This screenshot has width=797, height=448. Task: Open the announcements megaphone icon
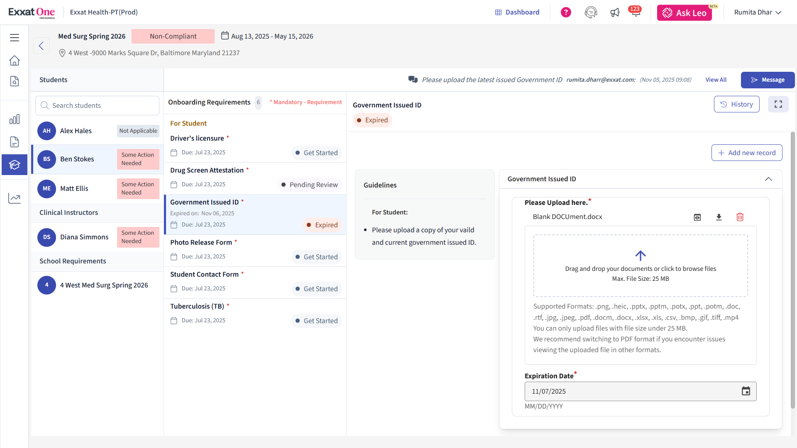point(615,12)
